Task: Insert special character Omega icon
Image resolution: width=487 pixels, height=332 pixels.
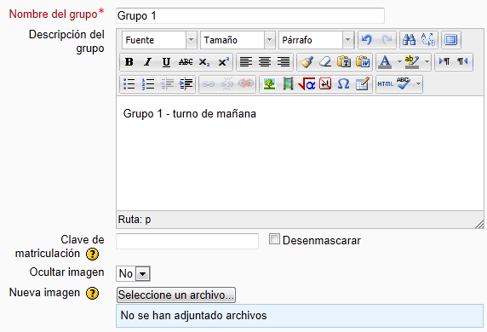Action: pos(343,84)
